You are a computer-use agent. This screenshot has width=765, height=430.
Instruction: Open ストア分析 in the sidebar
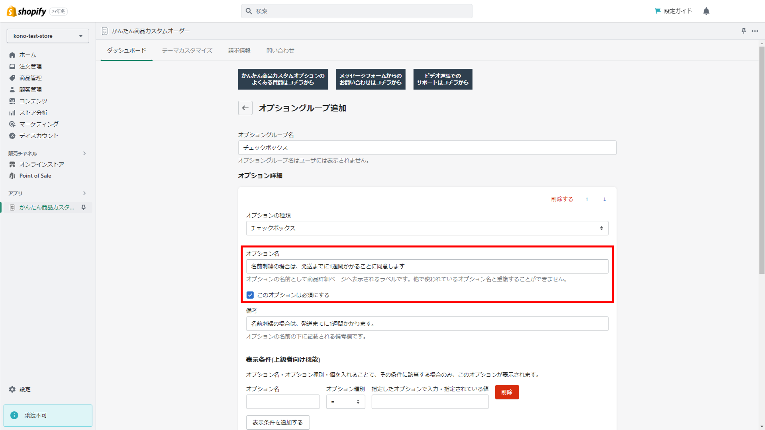(31, 112)
